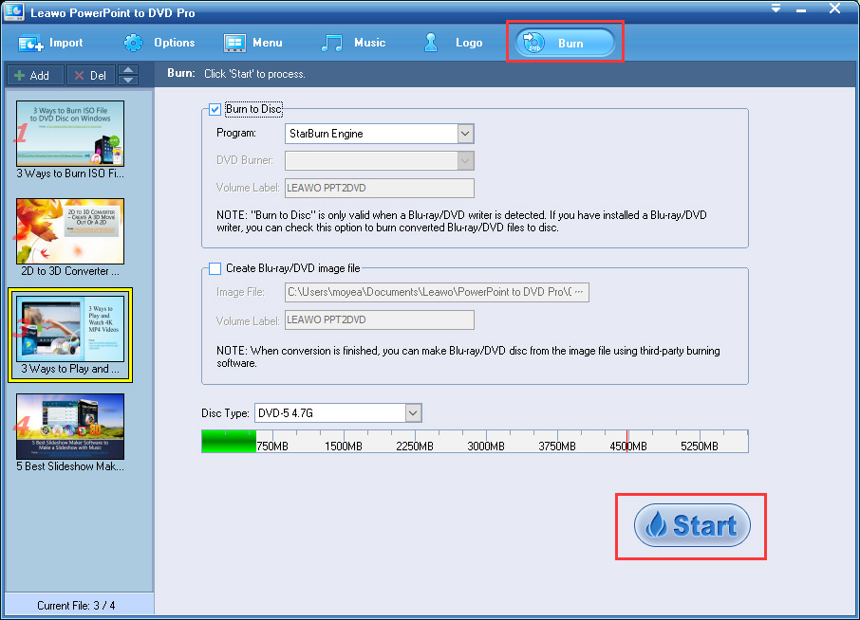Uncheck the Burn to Disc checkbox
Image resolution: width=860 pixels, height=620 pixels.
click(215, 109)
